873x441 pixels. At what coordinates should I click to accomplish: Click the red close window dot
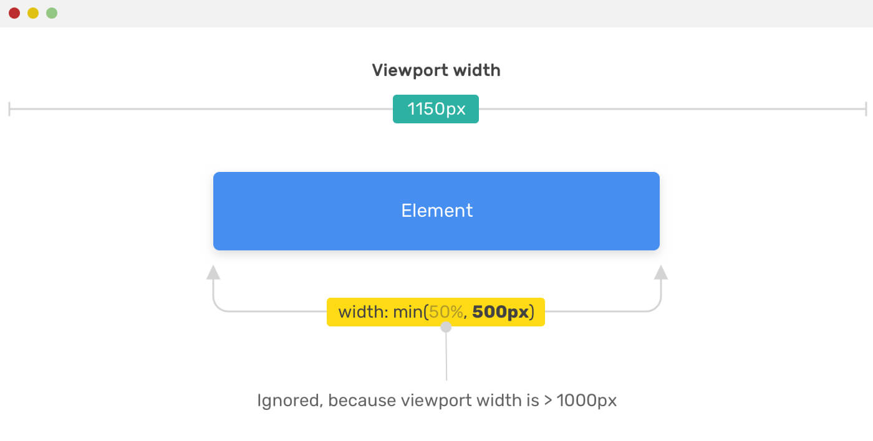coord(14,13)
